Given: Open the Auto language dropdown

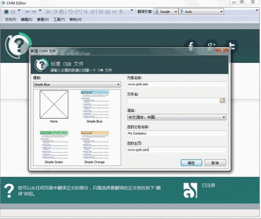Looking at the screenshot, I should pos(201,11).
